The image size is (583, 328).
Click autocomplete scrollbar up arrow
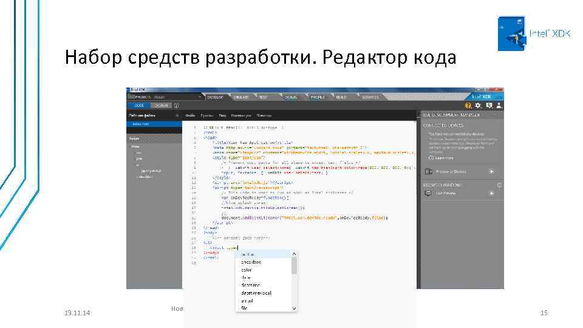294,254
